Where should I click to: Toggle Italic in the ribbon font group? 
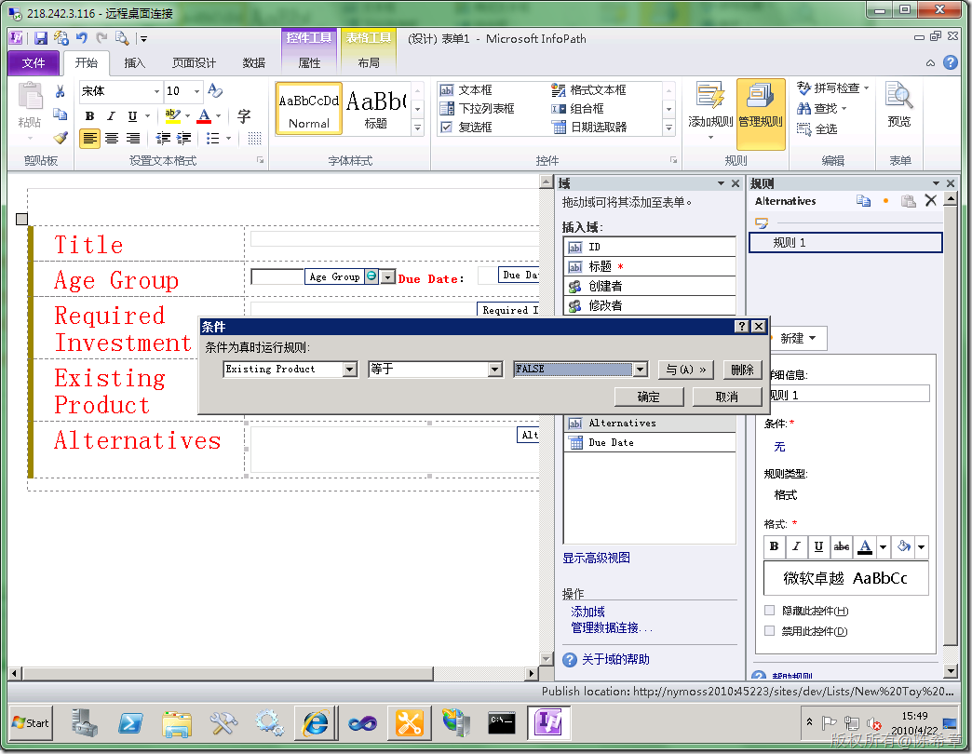coord(111,115)
